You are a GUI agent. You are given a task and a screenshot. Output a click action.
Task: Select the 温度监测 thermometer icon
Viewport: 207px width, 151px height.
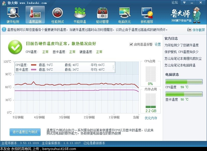point(35,15)
